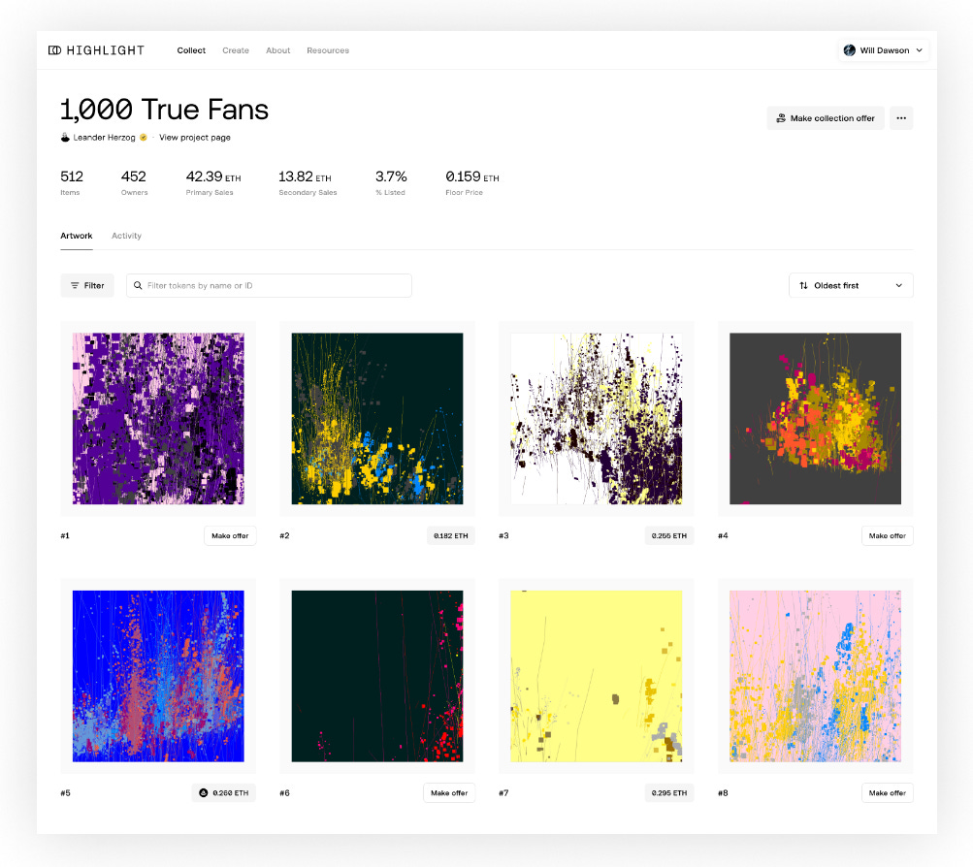The image size is (973, 867).
Task: Open the orange artwork thumbnail #4
Action: 815,418
